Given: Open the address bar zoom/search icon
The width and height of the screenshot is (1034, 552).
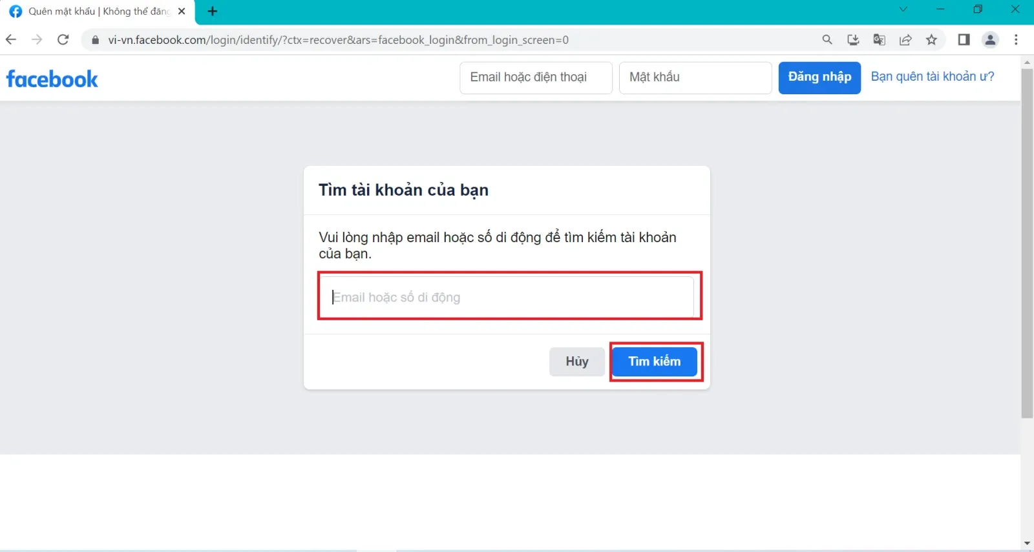Looking at the screenshot, I should (827, 39).
